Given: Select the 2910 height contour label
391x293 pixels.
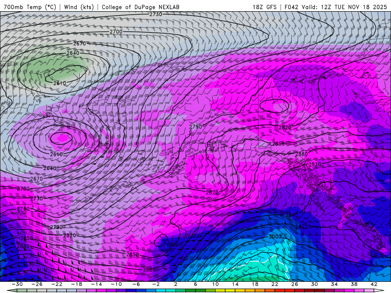Looking at the screenshot, I should [x=315, y=165].
